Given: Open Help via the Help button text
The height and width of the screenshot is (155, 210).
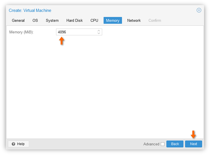Looking at the screenshot, I should point(21,144).
